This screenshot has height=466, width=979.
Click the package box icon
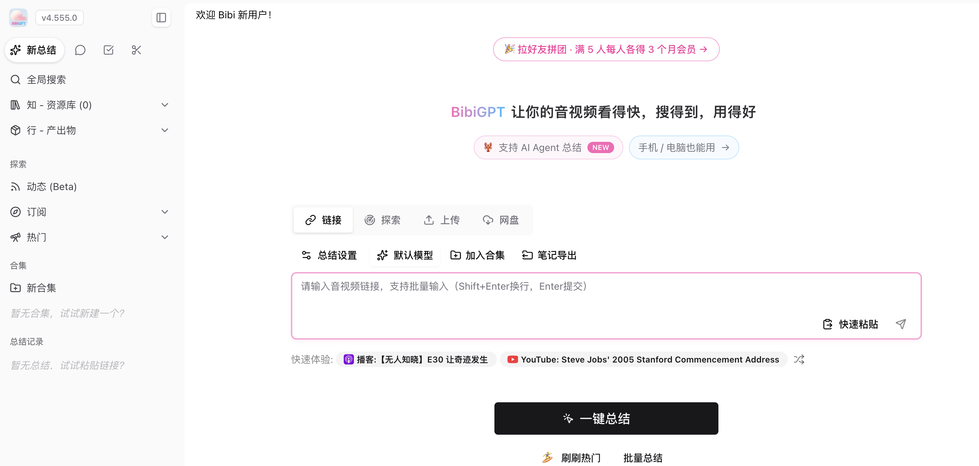pos(15,130)
